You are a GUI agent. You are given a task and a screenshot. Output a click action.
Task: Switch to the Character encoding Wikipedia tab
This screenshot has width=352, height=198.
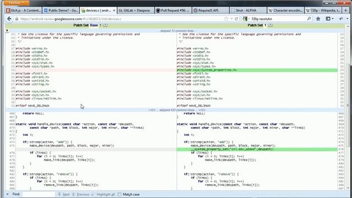285,10
